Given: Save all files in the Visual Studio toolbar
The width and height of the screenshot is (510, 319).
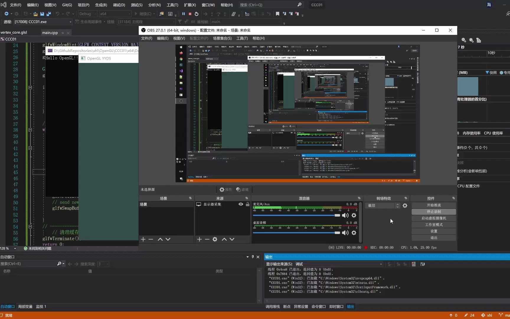Looking at the screenshot, I should [49, 14].
